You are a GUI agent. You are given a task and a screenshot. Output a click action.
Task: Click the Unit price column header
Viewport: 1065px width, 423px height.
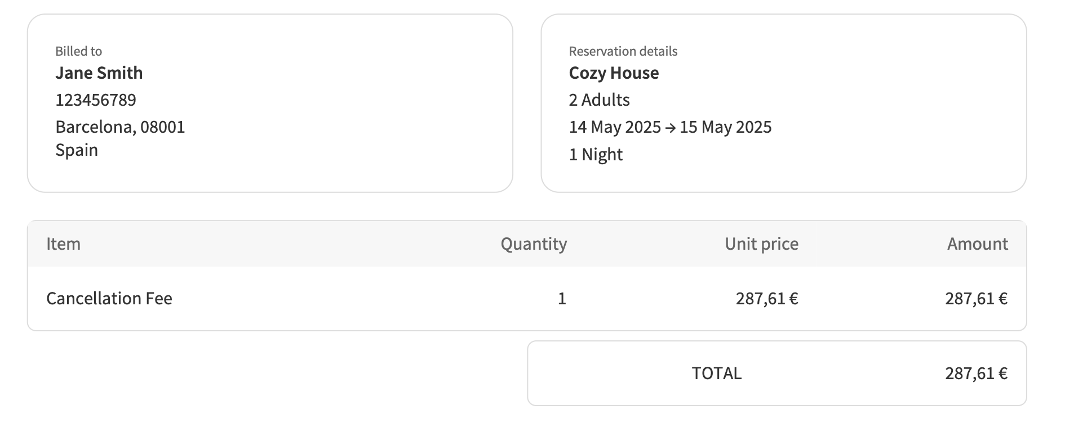coord(761,244)
